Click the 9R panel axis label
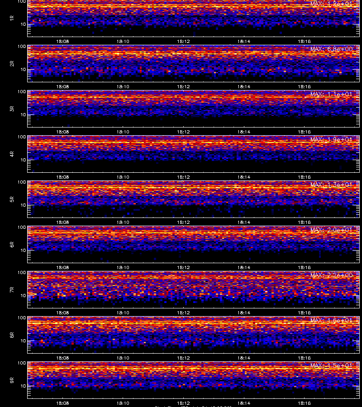Screen dimensions: 362x407 point(12,380)
